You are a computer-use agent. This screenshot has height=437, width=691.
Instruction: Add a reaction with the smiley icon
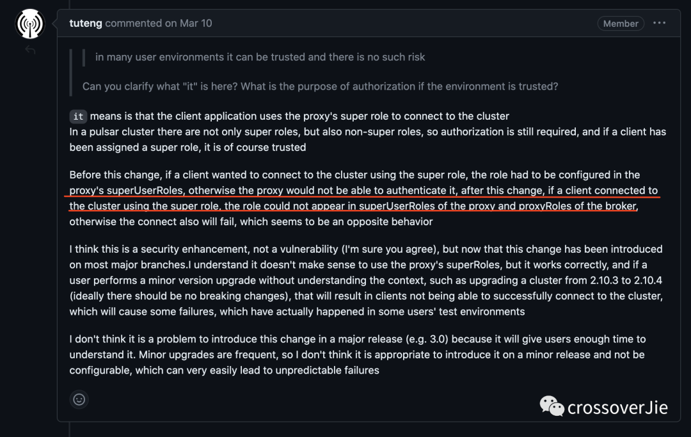click(79, 399)
